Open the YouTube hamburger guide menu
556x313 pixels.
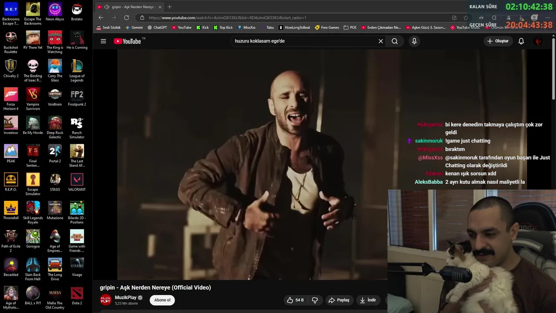pyautogui.click(x=103, y=41)
